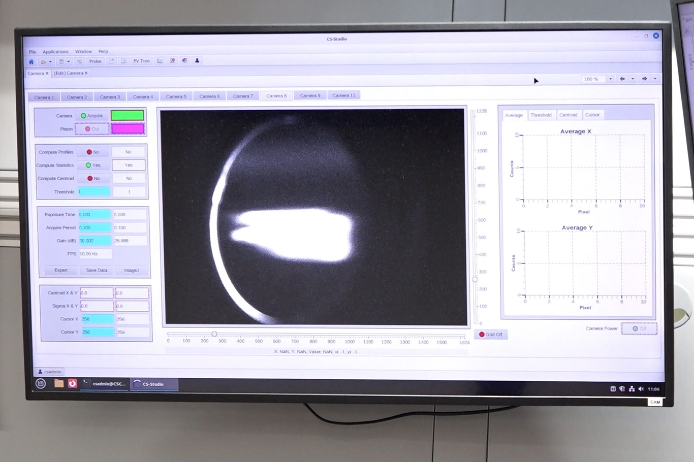The image size is (694, 462).
Task: Toggle the Grid Off button
Action: (x=491, y=334)
